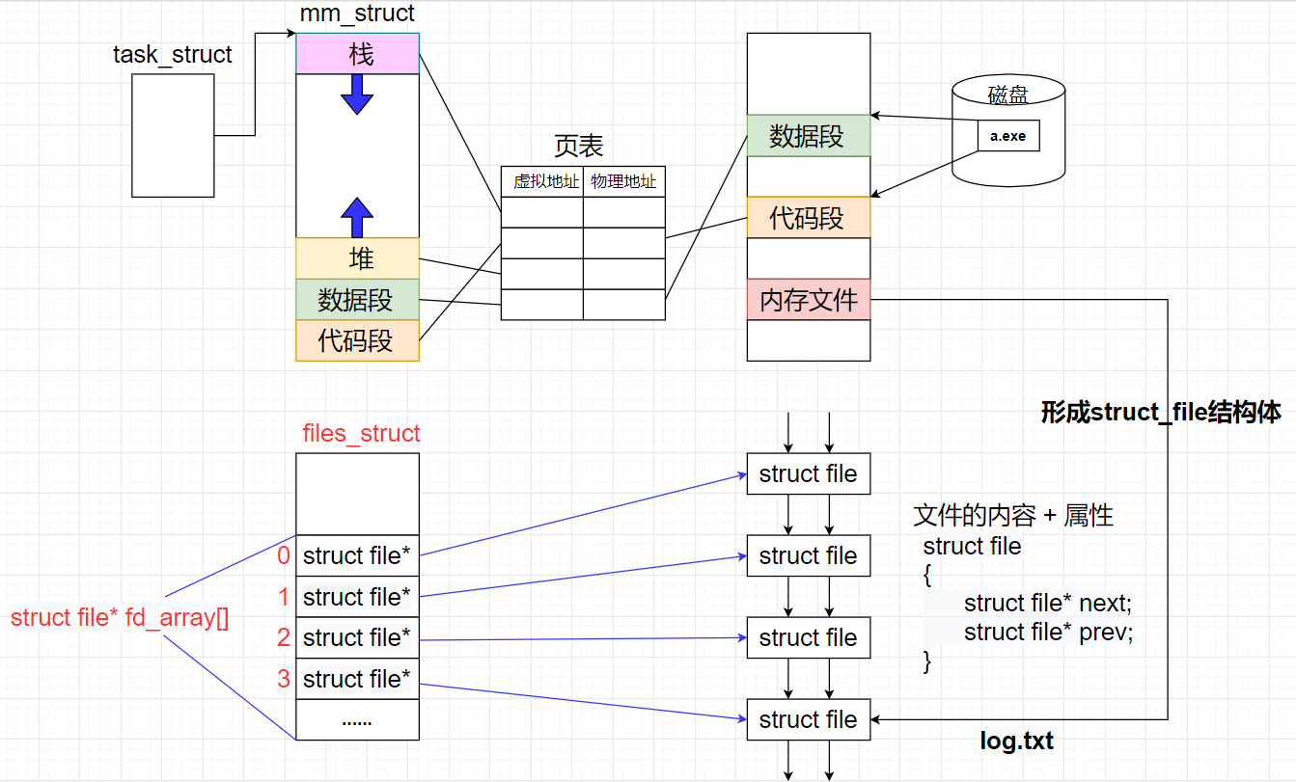1296x782 pixels.
Task: Click the red index number 1
Action: (284, 597)
